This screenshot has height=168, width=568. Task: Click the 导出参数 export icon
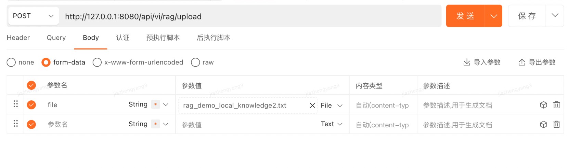(x=522, y=62)
